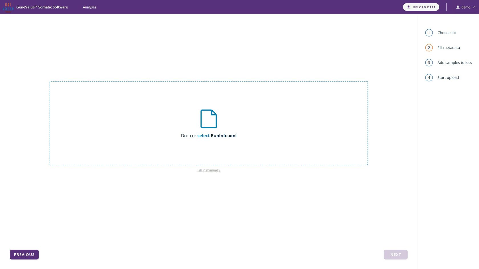Click the step 4 circle icon
Viewport: 479px width, 269px height.
coord(429,78)
